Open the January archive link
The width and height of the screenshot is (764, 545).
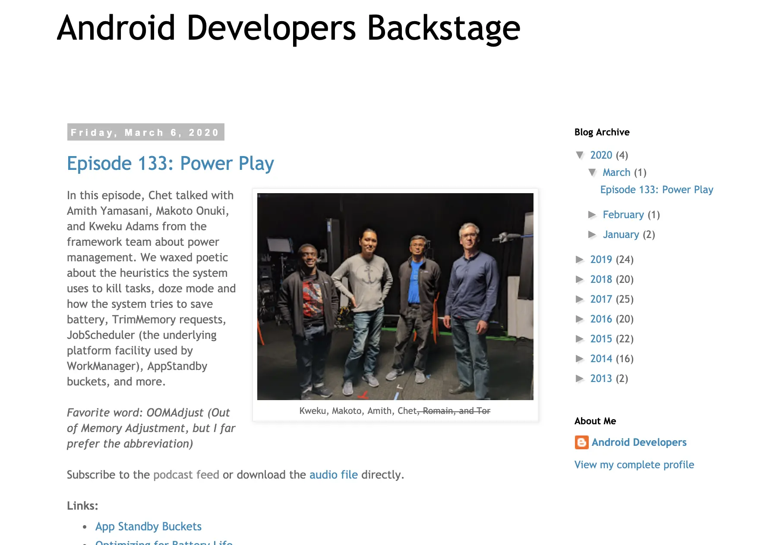tap(621, 235)
